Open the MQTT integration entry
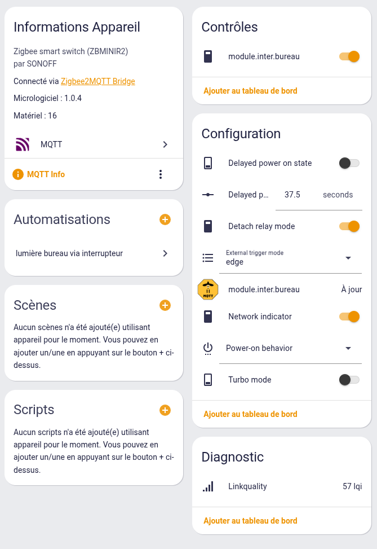Screen dimensions: 377x549 pyautogui.click(x=94, y=144)
